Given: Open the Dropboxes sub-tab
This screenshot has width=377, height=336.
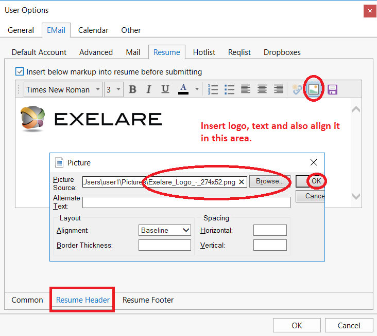Looking at the screenshot, I should 282,52.
